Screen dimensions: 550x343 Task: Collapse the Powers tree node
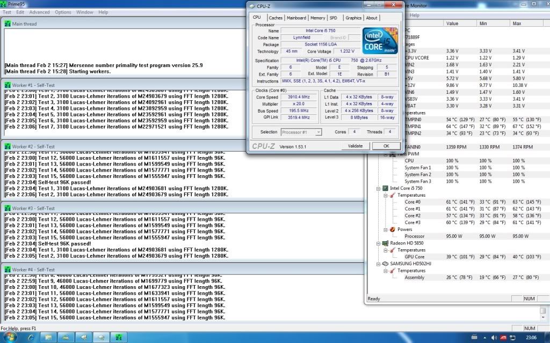(386, 229)
